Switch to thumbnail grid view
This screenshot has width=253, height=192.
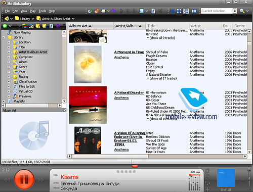pyautogui.click(x=179, y=11)
